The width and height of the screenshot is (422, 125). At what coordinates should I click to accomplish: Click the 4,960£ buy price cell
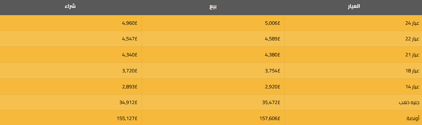130,23
